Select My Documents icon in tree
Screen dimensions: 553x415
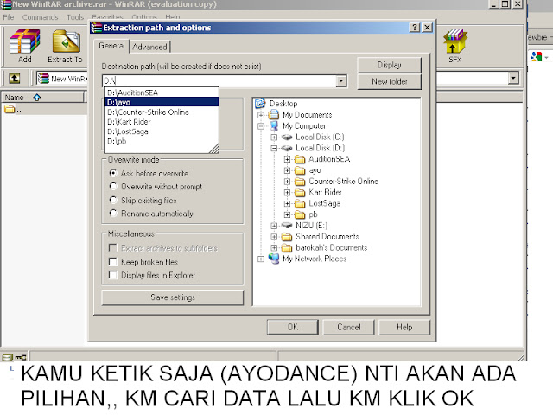[274, 115]
